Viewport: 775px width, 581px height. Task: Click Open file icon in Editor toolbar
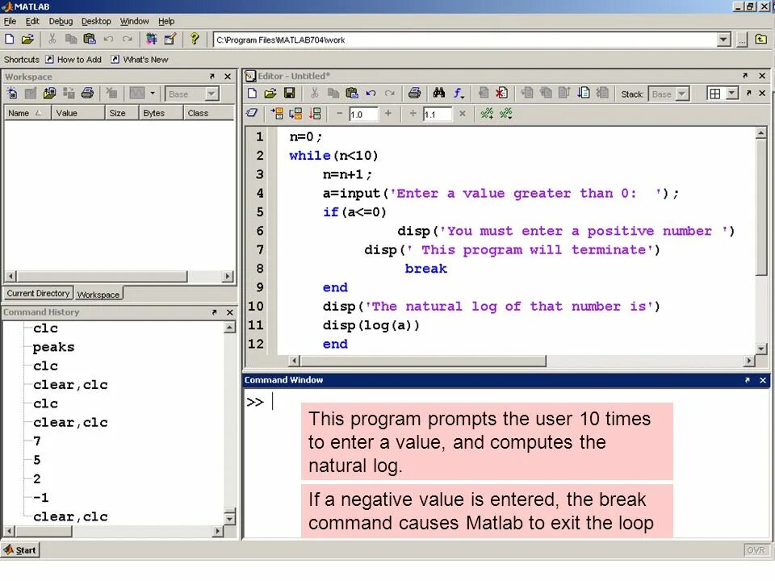(x=270, y=93)
